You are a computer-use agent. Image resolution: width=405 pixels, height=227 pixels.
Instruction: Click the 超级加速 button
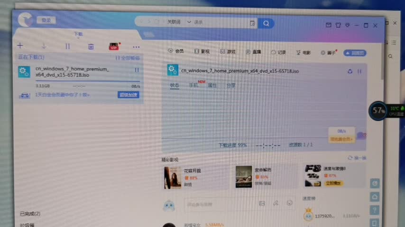(129, 95)
